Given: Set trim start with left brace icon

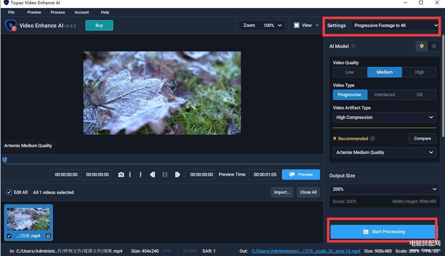Looking at the screenshot, I should click(130, 175).
